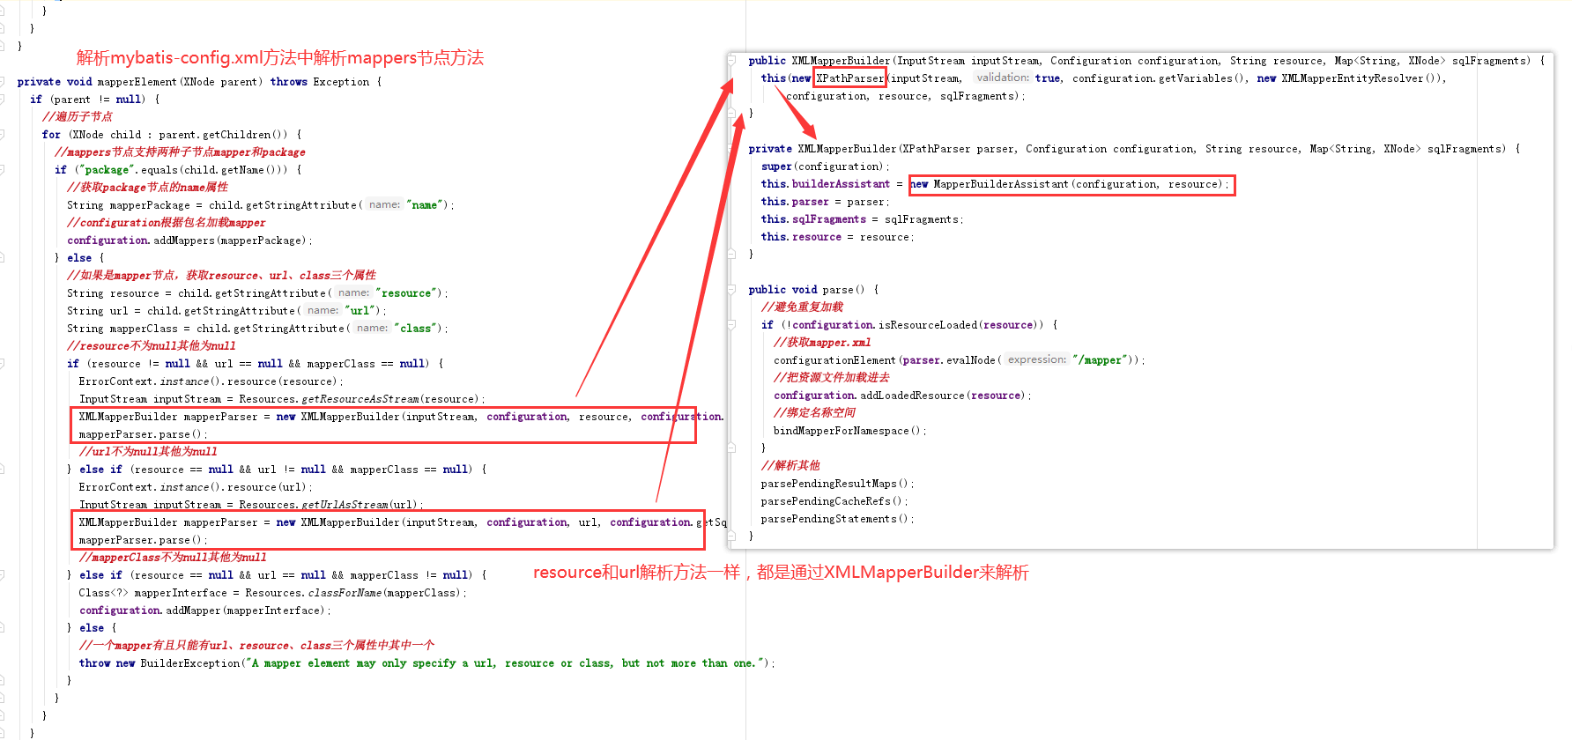Fold the 'else if' block checking url != null
Viewport: 1572px width, 740px height.
(3, 470)
